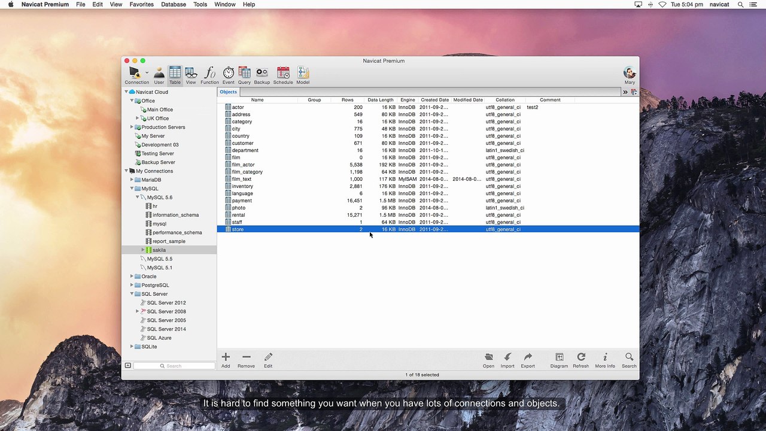
Task: Open the Favorites menu
Action: (x=141, y=4)
